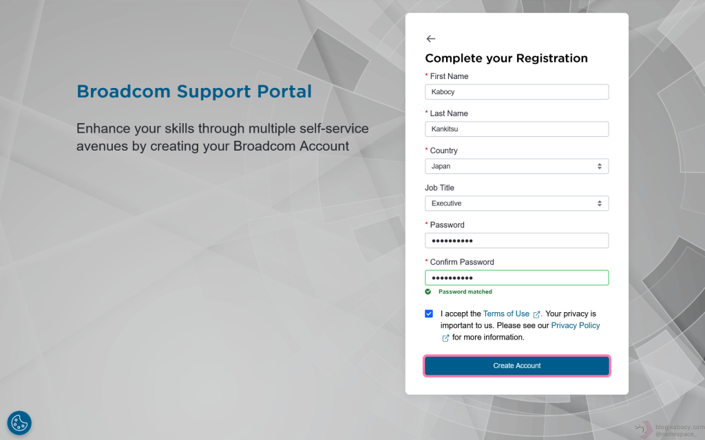
Task: Click the Job Title field label
Action: pos(439,188)
